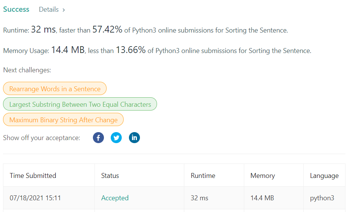Click the 14.4 MB memory table cell
The image size is (347, 212).
tap(262, 198)
